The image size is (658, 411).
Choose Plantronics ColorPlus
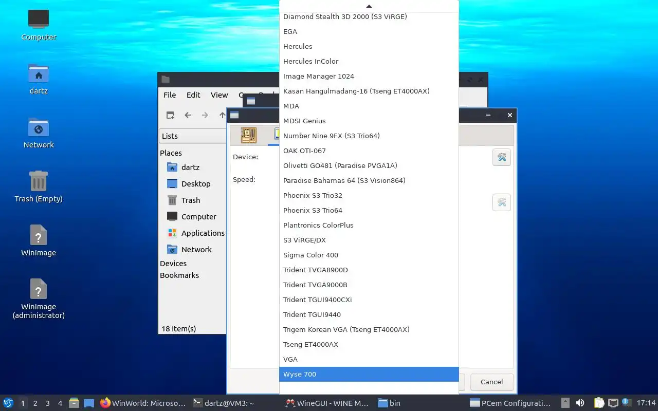[369, 225]
